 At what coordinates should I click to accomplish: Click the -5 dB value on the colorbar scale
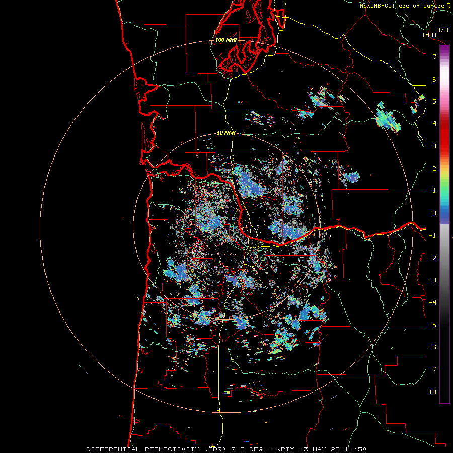(x=432, y=325)
